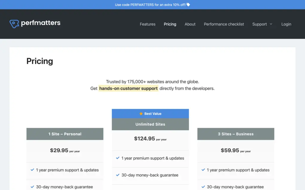
Task: Click checkmark beside Unlimited Sites money-back guarantee
Action: 118,175
